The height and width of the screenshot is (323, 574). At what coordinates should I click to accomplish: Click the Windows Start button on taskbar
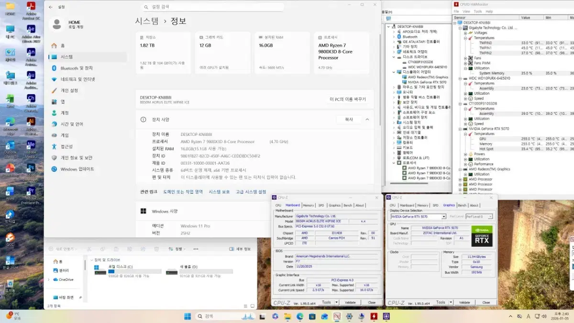tap(187, 316)
